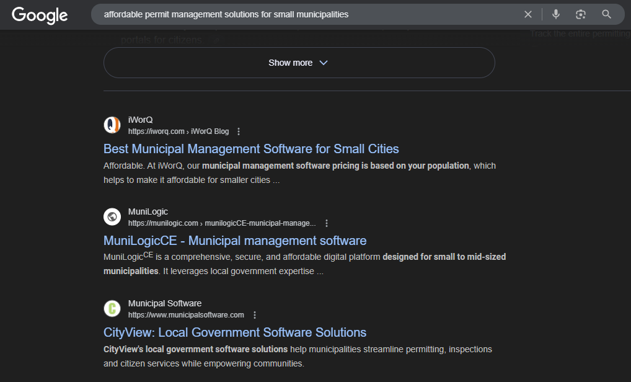
Task: Open Best Municipal Management Software for Small Cities
Action: coord(251,149)
